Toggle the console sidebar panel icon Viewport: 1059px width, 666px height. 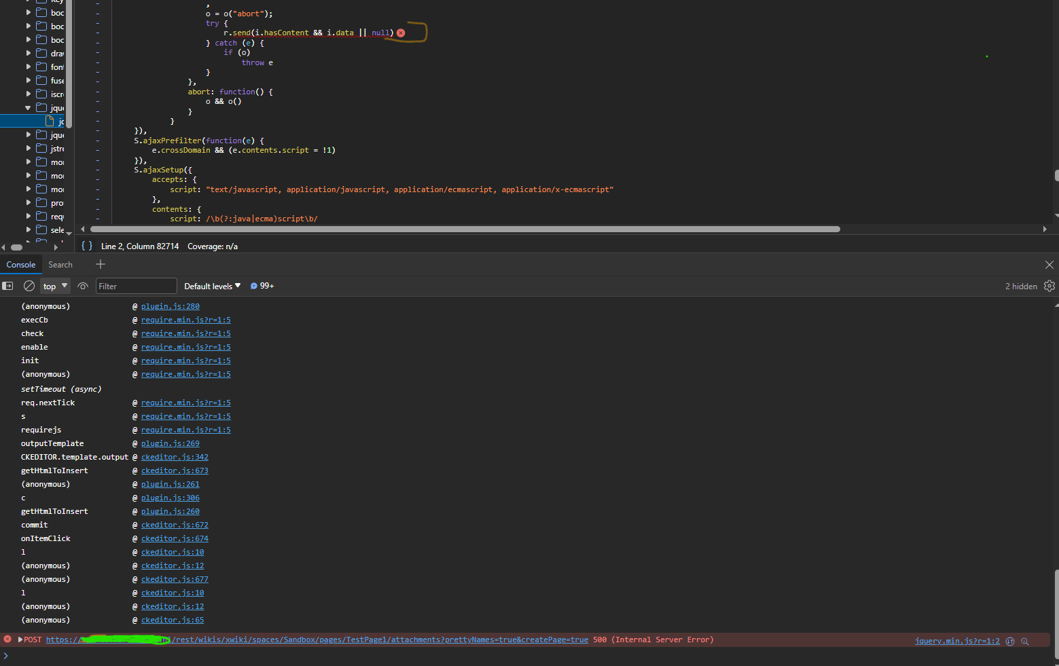click(x=8, y=286)
